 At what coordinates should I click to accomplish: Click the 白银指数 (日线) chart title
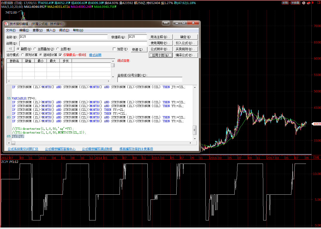coord(12,3)
